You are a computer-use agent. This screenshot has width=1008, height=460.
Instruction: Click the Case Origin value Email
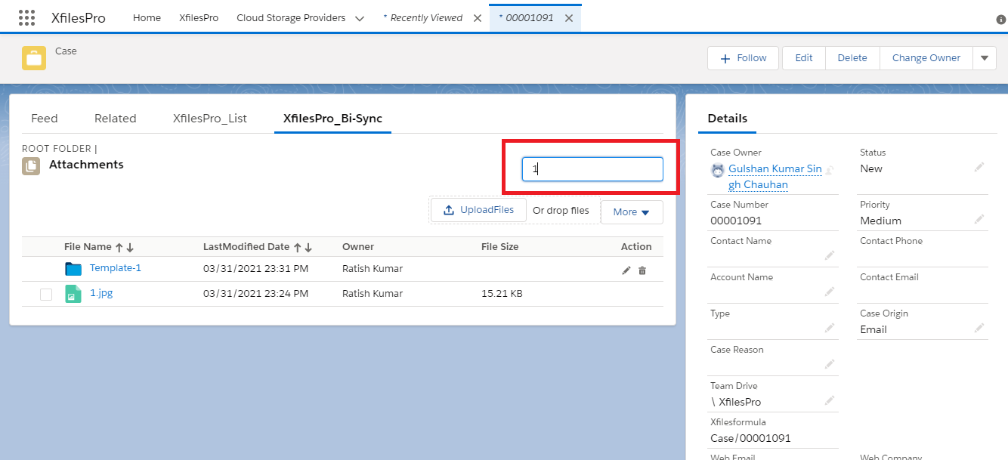coord(873,329)
